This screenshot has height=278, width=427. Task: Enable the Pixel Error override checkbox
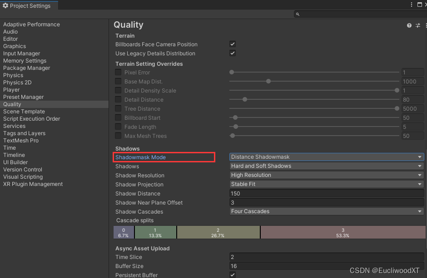tap(118, 72)
